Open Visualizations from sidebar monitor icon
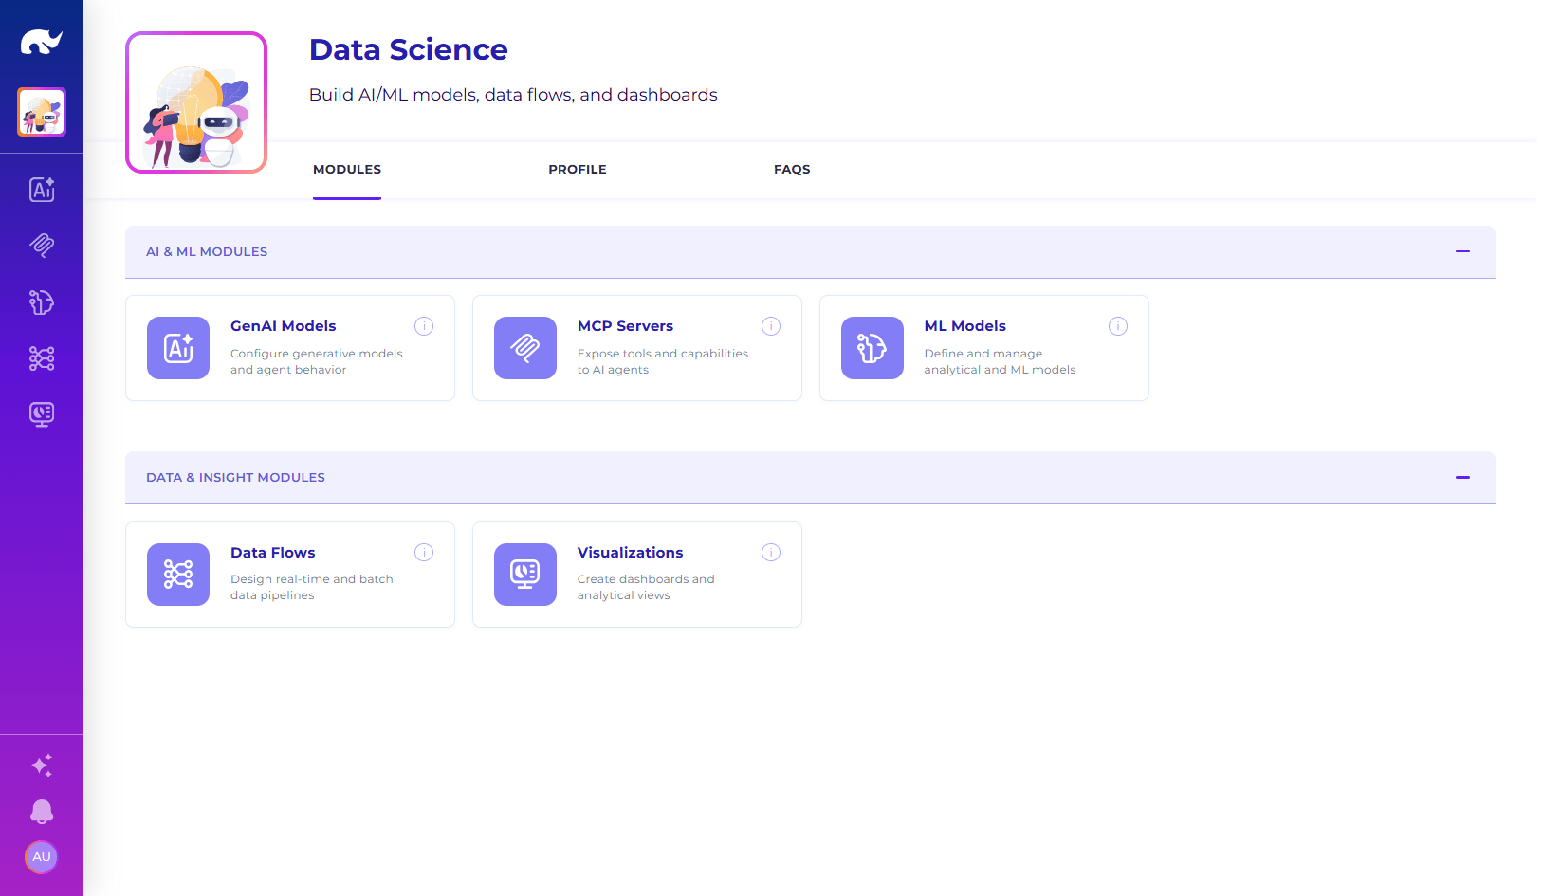This screenshot has width=1543, height=896. (x=42, y=414)
